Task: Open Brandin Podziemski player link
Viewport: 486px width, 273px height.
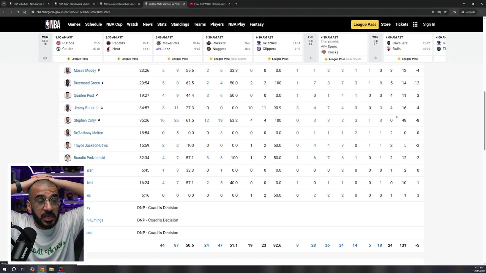Action: coord(89,158)
